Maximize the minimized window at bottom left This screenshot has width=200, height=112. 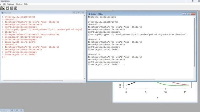point(17,110)
